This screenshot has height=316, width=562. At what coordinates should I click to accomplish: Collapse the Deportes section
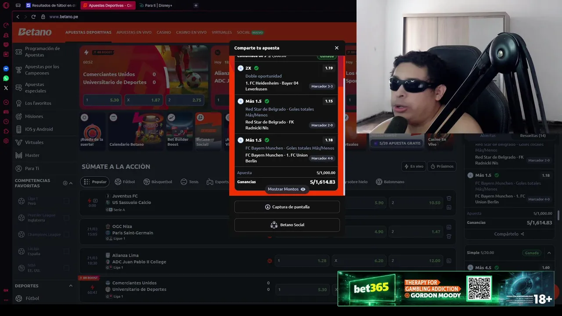coord(71,286)
